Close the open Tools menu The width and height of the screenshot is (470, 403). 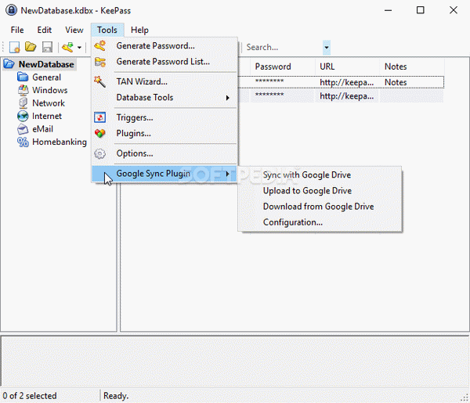107,30
